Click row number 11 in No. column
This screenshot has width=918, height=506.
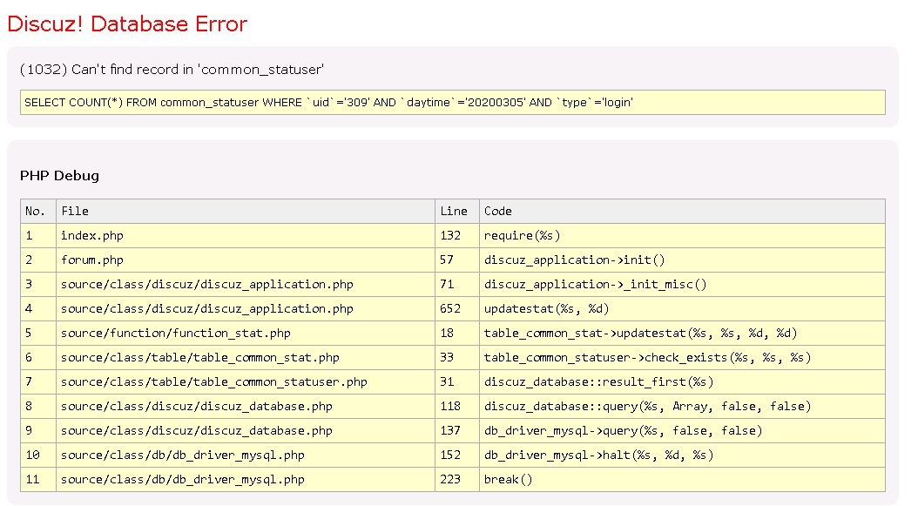[x=38, y=480]
